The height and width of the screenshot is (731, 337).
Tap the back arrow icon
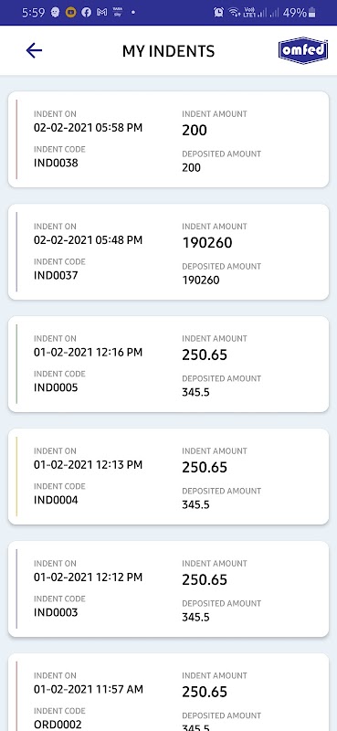tap(34, 50)
